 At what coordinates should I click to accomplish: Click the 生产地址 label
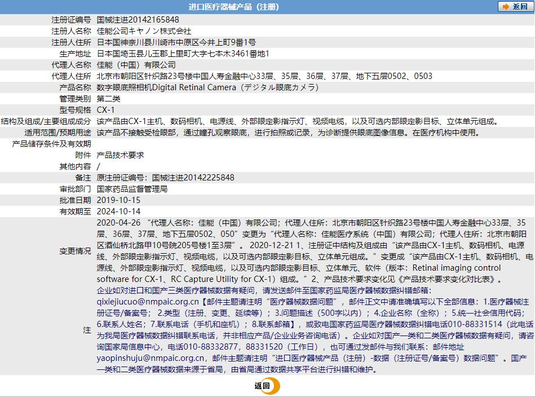76,54
